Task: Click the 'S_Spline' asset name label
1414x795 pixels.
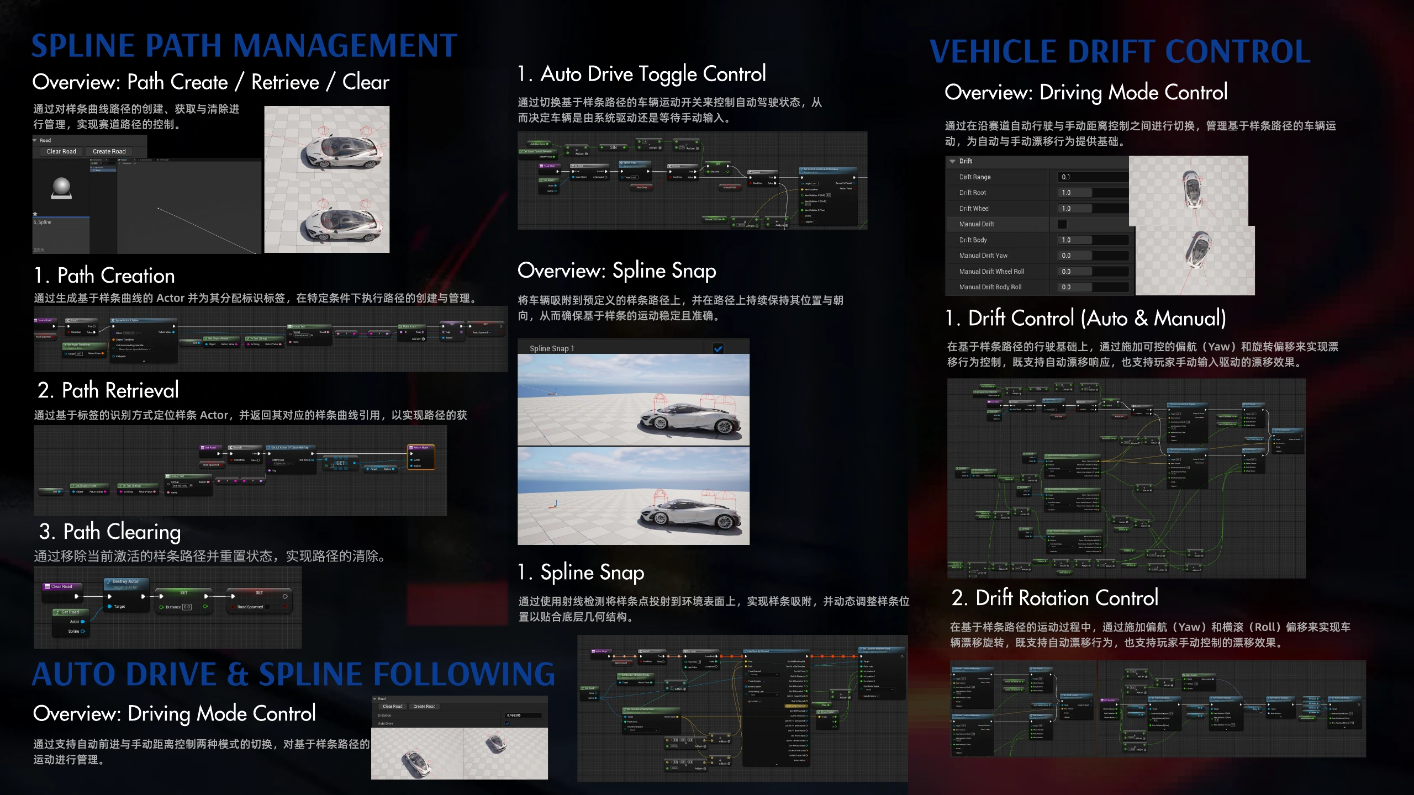Action: [x=43, y=222]
